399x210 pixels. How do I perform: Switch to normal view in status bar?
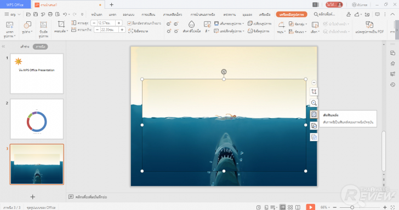[x=282, y=207]
